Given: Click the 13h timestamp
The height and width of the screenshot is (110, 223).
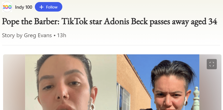Looking at the screenshot, I should point(61,35).
